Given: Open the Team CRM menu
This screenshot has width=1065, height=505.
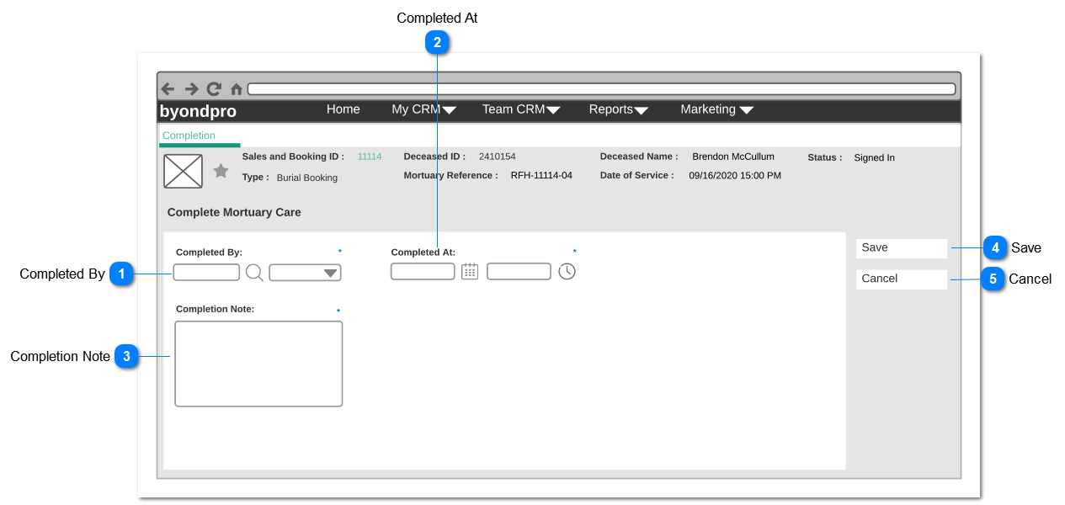Looking at the screenshot, I should pyautogui.click(x=521, y=109).
